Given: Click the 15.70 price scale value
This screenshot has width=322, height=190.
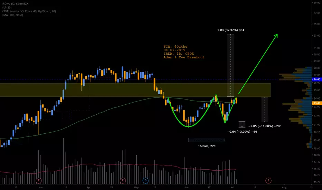Looking at the screenshot, I should pyautogui.click(x=317, y=182).
